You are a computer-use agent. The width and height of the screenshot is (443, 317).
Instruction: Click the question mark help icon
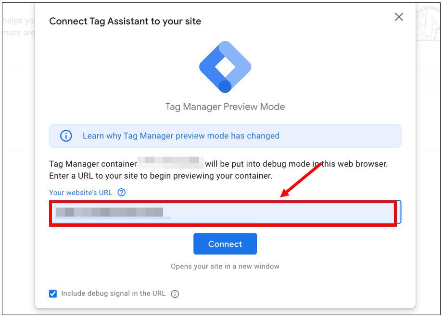click(x=122, y=192)
